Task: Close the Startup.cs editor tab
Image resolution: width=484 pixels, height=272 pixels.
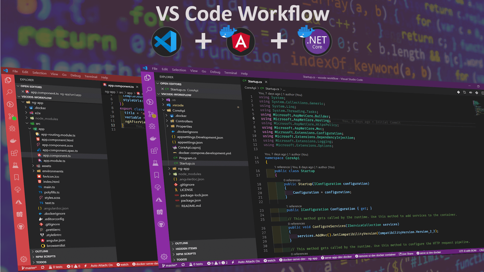Action: tap(266, 82)
